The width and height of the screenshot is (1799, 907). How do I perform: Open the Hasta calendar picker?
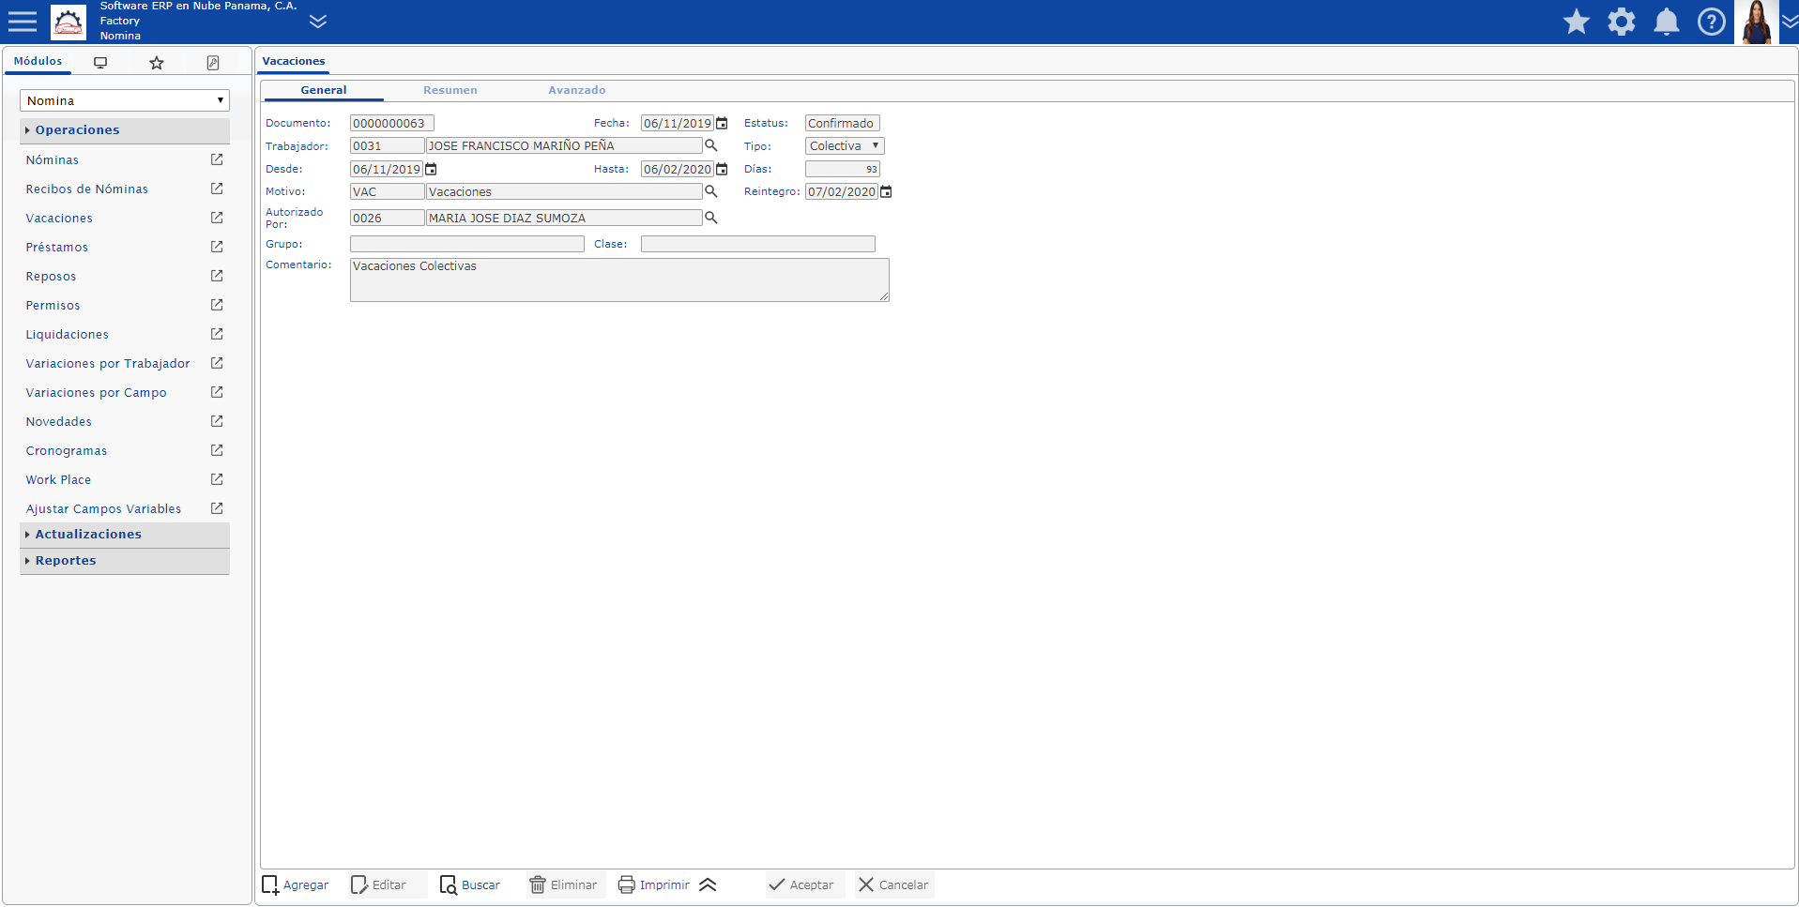pyautogui.click(x=722, y=170)
